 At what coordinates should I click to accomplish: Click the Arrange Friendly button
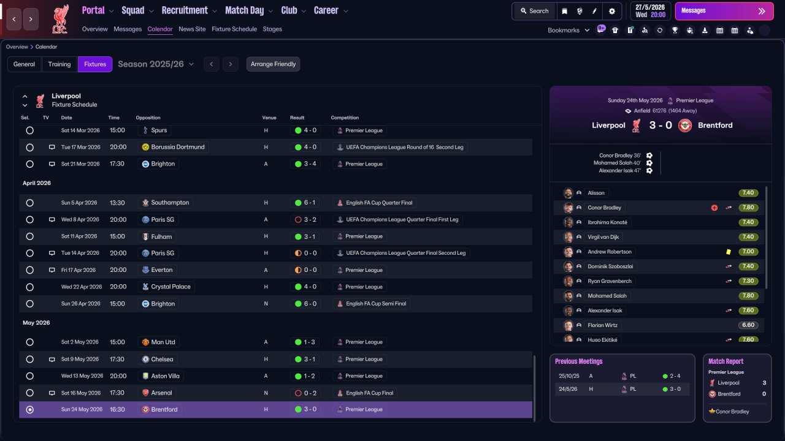click(274, 64)
